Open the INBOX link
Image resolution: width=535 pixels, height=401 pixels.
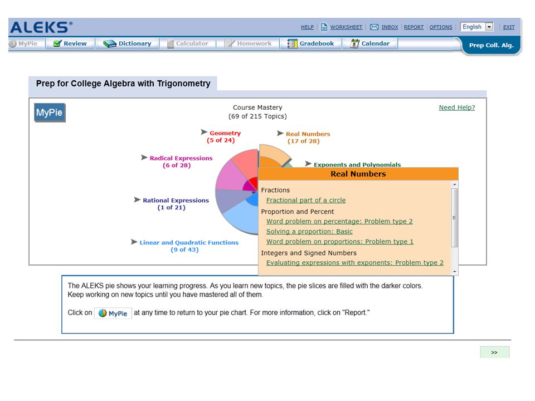point(390,27)
